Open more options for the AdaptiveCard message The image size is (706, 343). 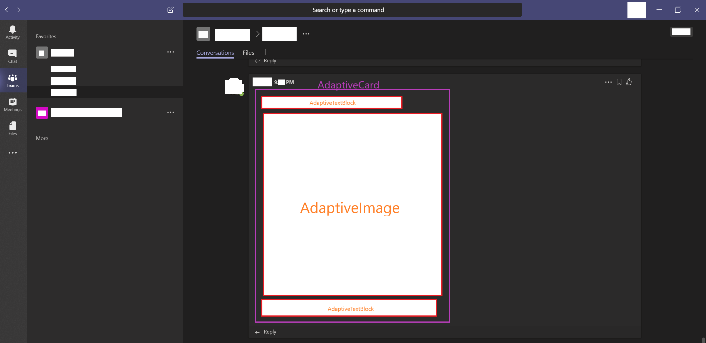click(x=608, y=82)
